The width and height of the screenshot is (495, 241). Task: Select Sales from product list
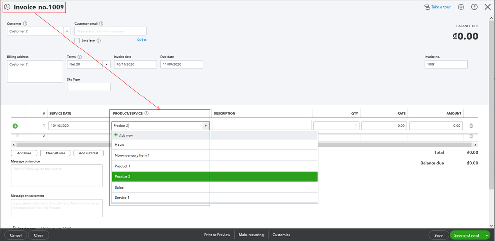pyautogui.click(x=215, y=187)
